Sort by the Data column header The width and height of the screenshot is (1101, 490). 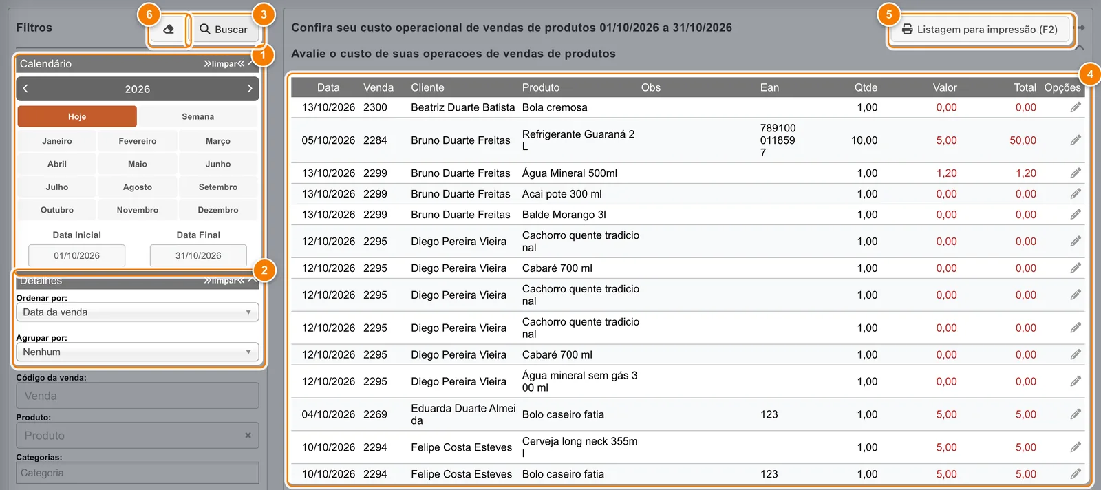tap(328, 87)
